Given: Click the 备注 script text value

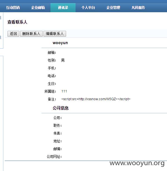Looking at the screenshot, I should 96,99.
